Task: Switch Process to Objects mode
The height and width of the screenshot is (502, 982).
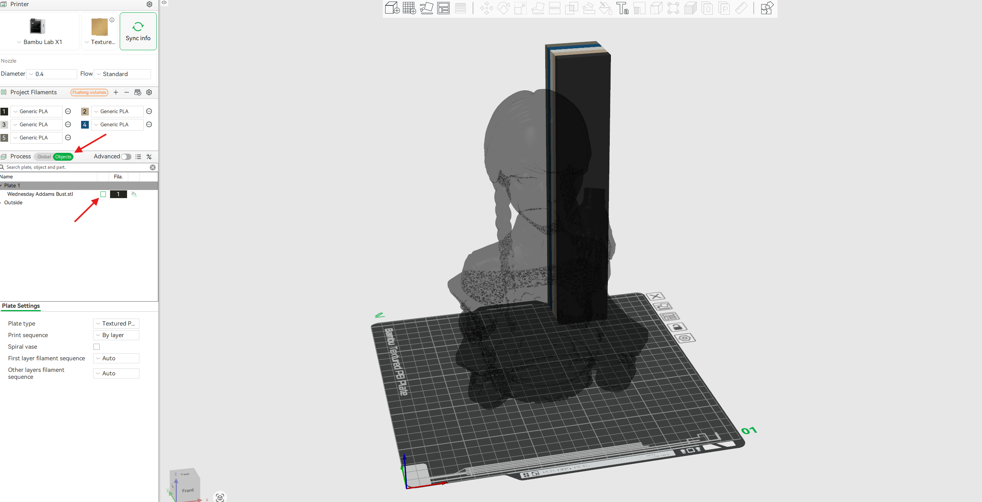Action: (x=63, y=157)
